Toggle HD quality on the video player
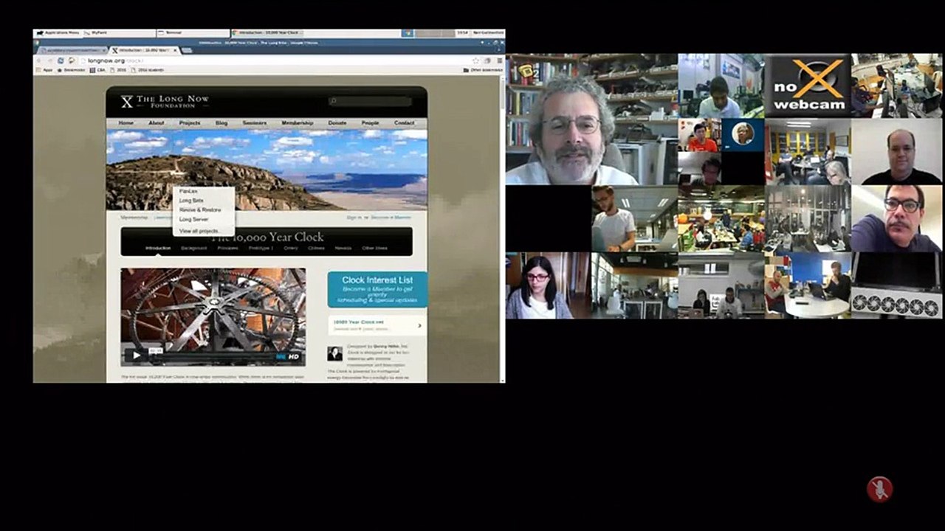 [293, 357]
